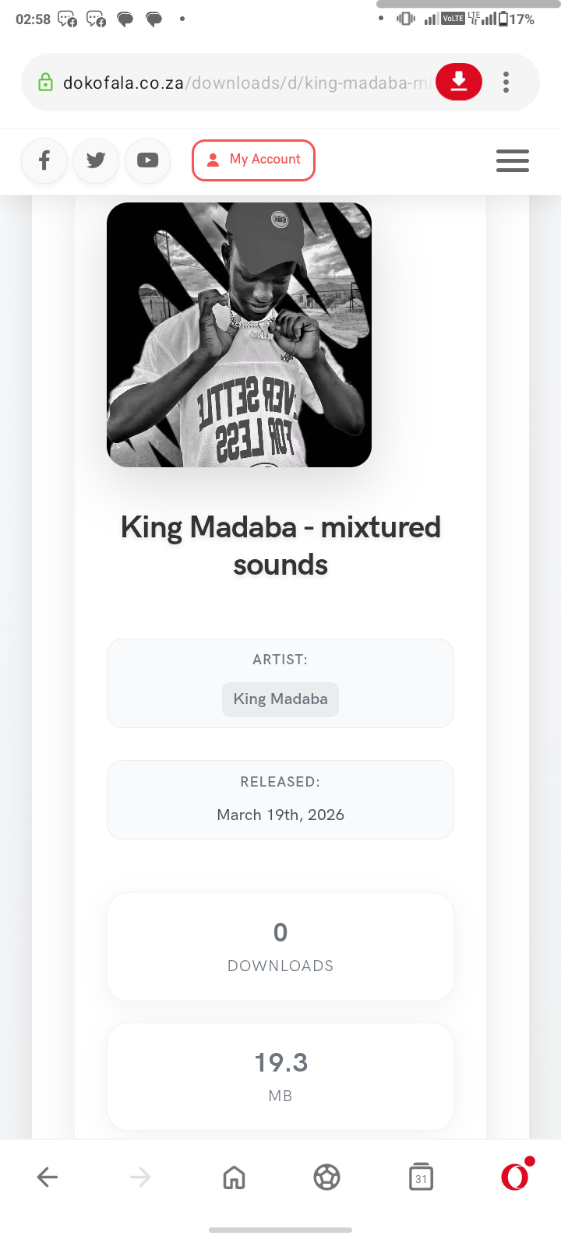Open the Facebook page icon
Image resolution: width=561 pixels, height=1246 pixels.
[x=44, y=160]
